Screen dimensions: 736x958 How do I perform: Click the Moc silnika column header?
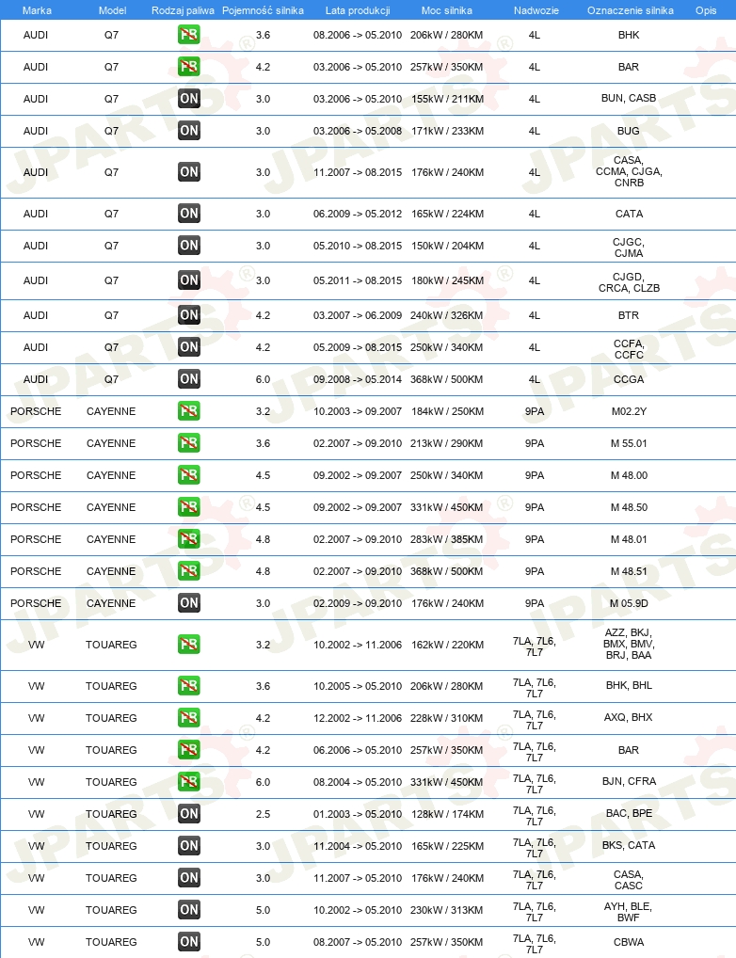click(447, 10)
